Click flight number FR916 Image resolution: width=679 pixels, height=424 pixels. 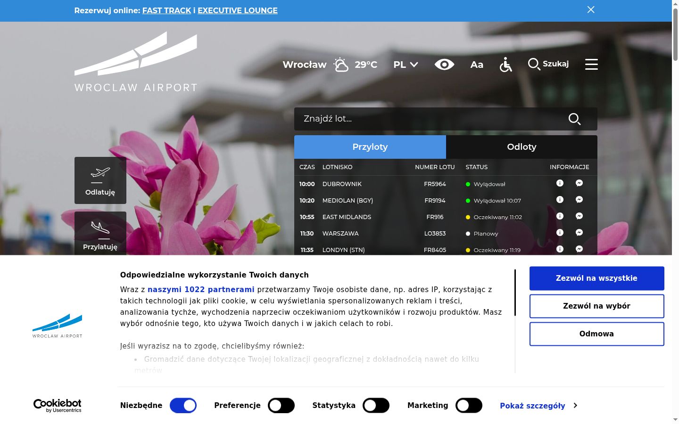pos(435,217)
